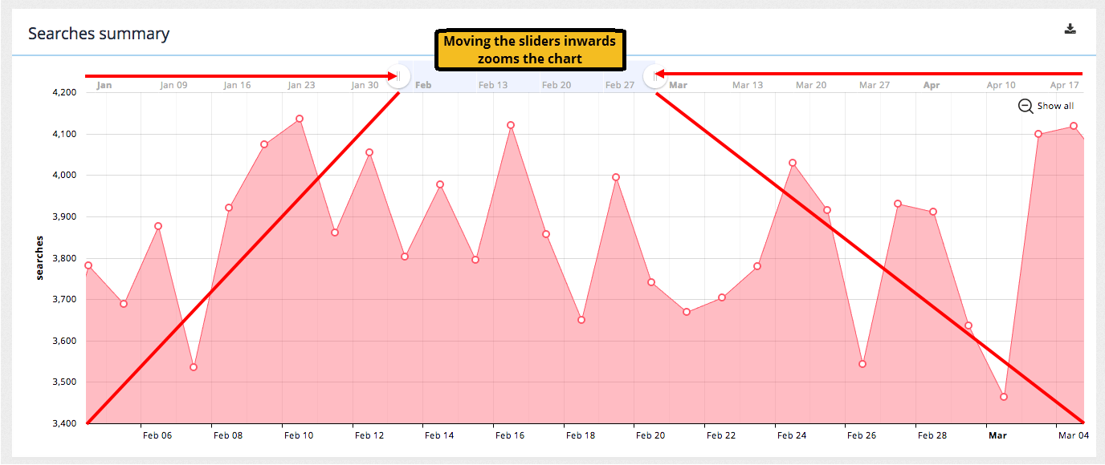Click the data point at Feb 24 peak

[793, 163]
